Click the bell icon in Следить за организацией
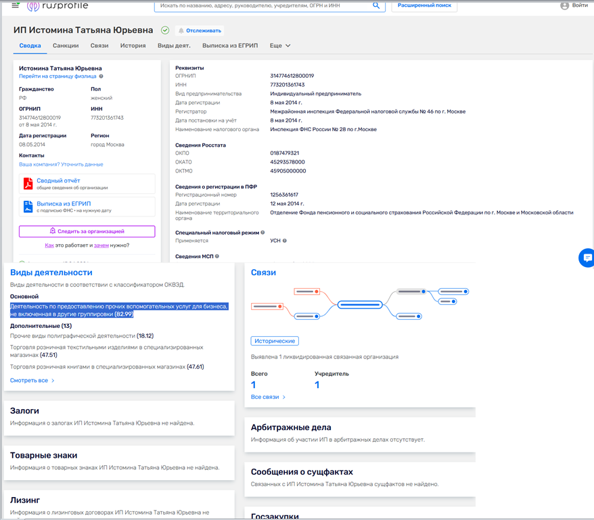The width and height of the screenshot is (594, 520). 53,231
